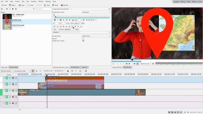This screenshot has height=114, width=203.
Task: Toggle the Rotate from center checkbox
Action: point(83,41)
